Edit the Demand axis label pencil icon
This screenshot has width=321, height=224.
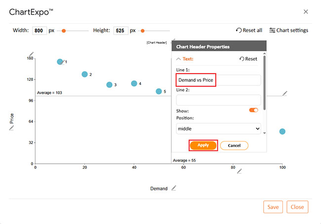click(x=174, y=188)
